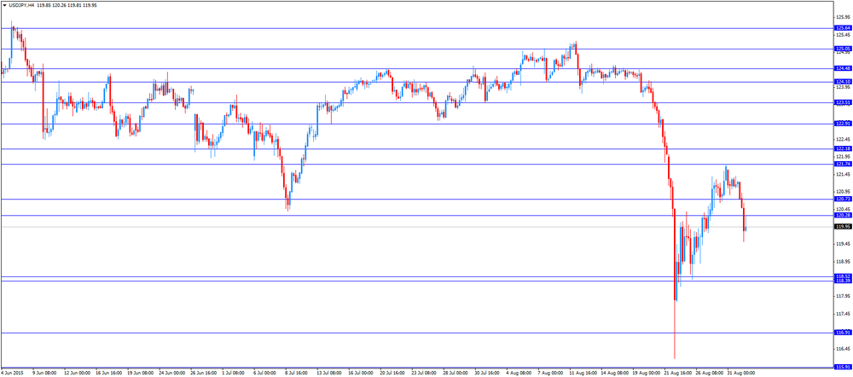Select the 123.51 horizontal line price label
The height and width of the screenshot is (377, 853).
(842, 103)
